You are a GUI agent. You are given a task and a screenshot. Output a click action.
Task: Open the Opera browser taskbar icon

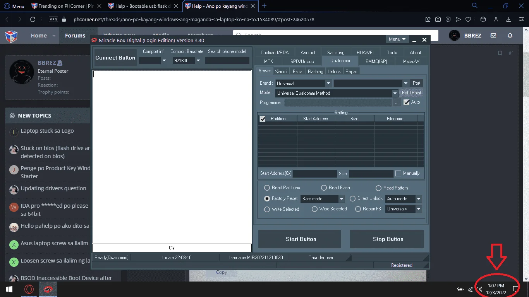click(29, 289)
